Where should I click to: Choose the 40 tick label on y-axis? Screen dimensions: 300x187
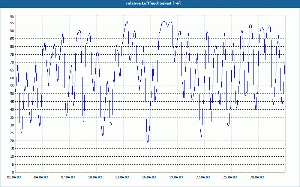[12, 109]
